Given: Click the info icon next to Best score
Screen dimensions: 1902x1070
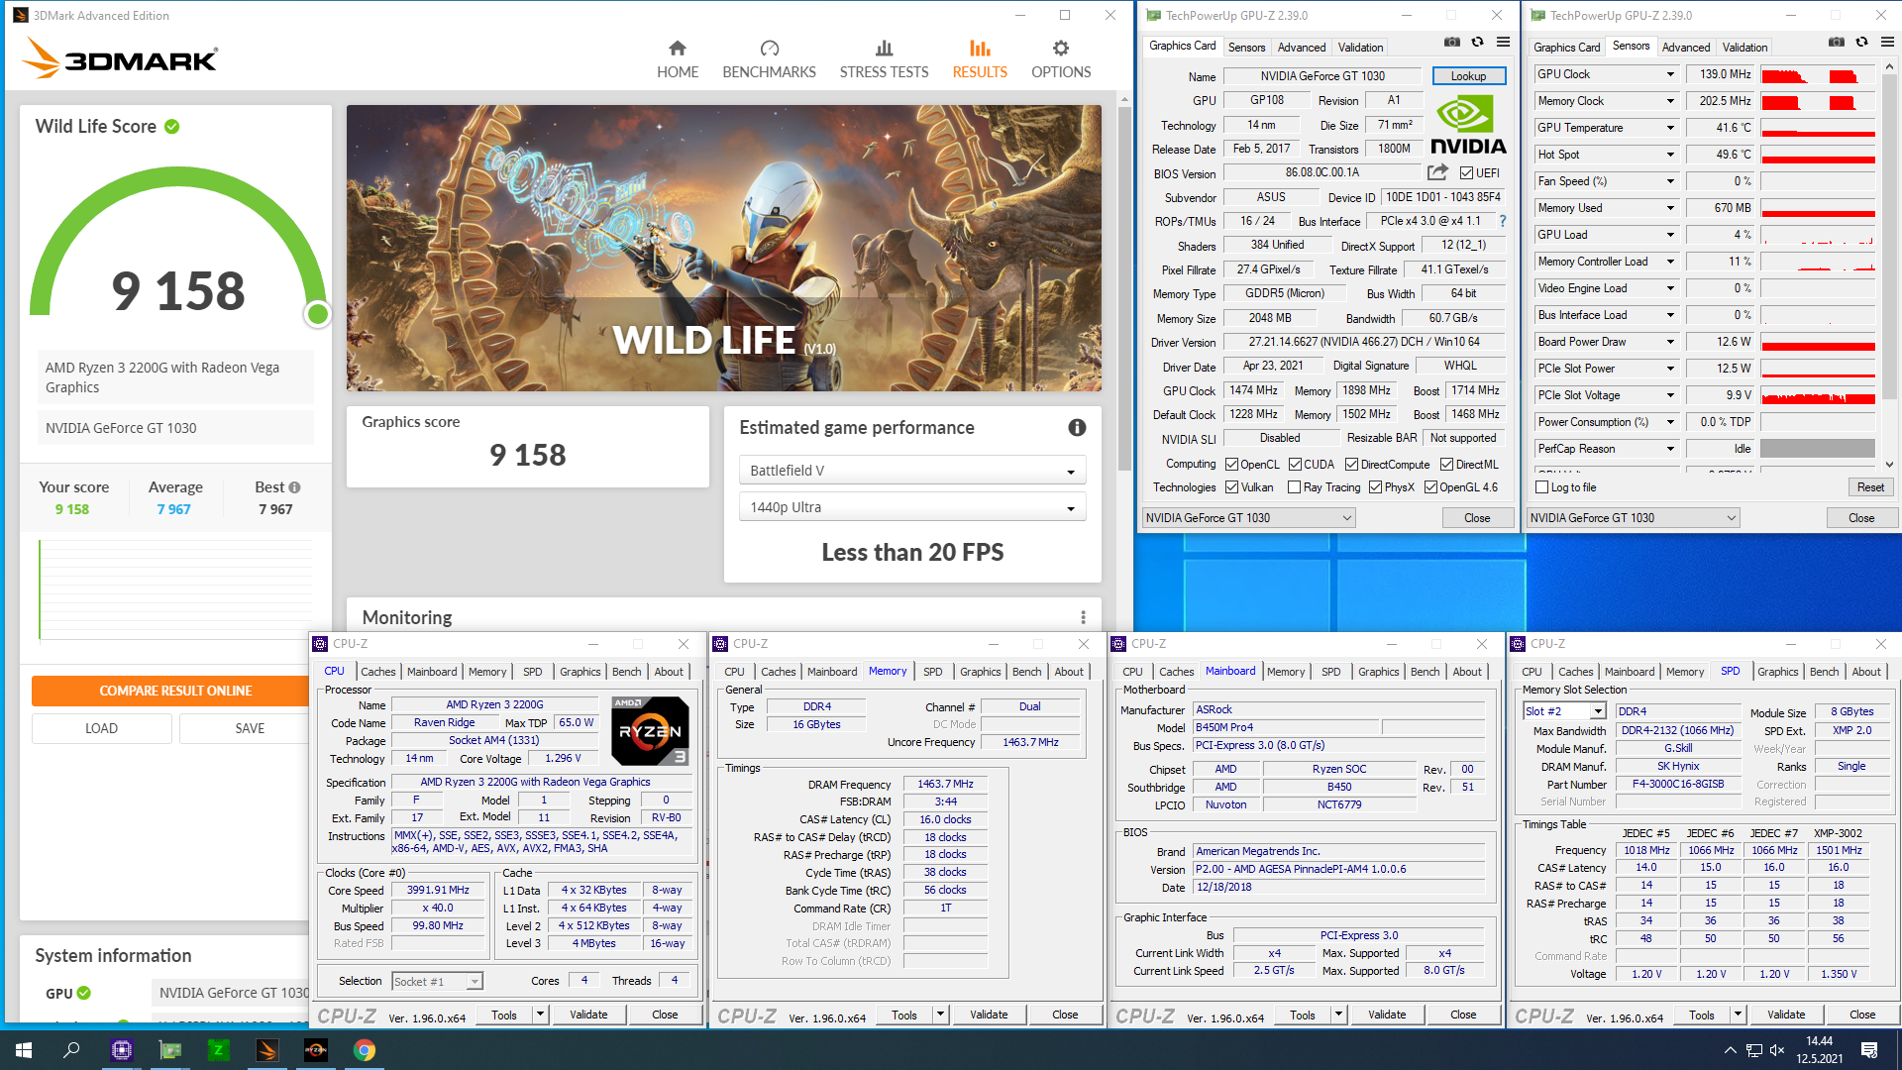Looking at the screenshot, I should (294, 487).
